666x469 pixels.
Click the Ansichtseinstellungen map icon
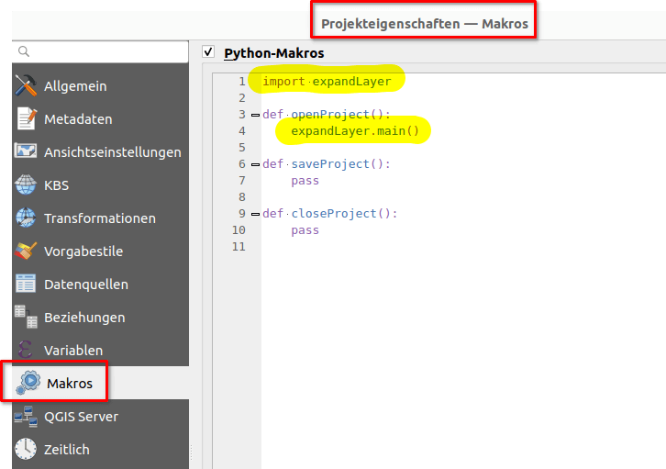tap(26, 151)
